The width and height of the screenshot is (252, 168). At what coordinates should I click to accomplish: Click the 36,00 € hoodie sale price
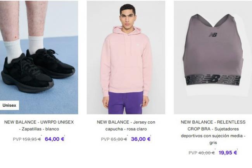(x=141, y=139)
